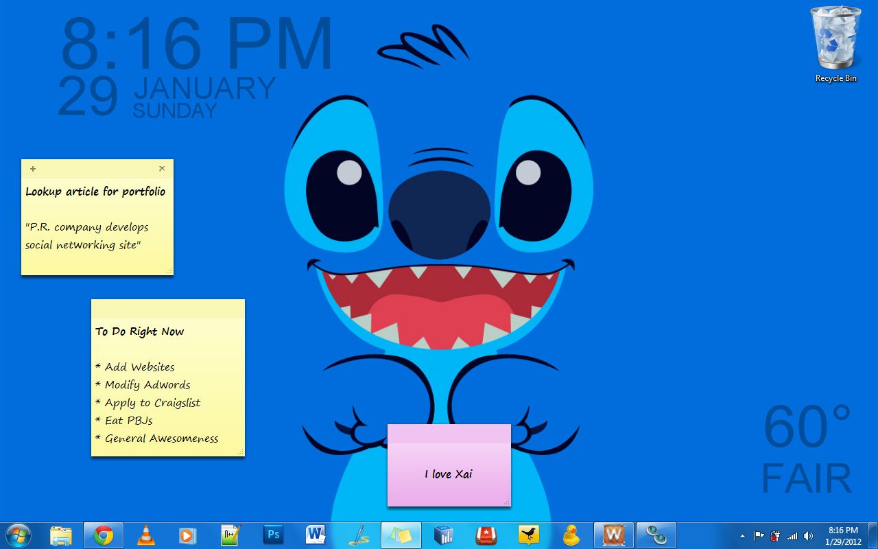
Task: Click the 8:16 PM desktop clock gadget
Action: click(x=196, y=43)
